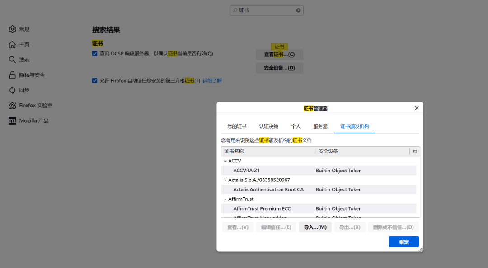Toggle the OCSP responder query checkbox

click(x=94, y=54)
